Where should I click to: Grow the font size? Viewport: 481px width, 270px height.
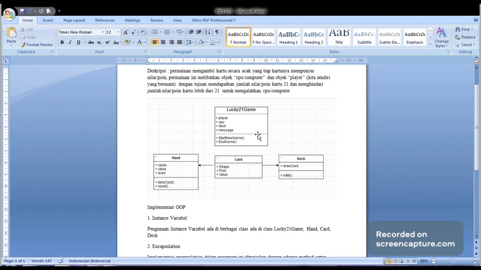pyautogui.click(x=126, y=32)
